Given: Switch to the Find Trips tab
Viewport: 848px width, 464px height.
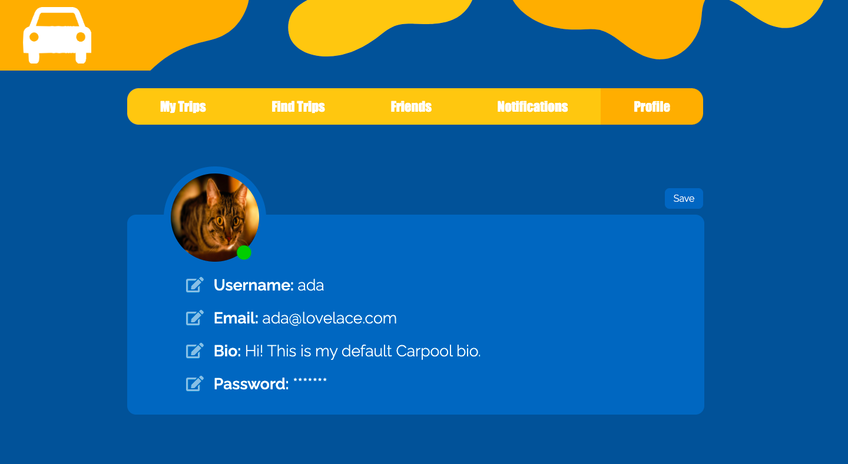Looking at the screenshot, I should 298,106.
